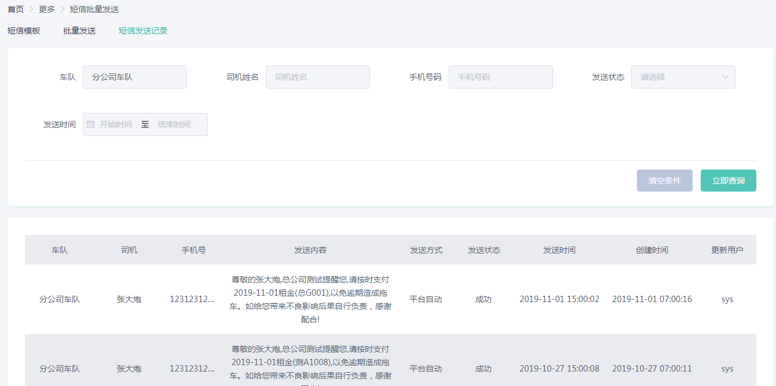This screenshot has height=386, width=776.
Task: Click the 发送内容 column header
Action: tap(310, 250)
